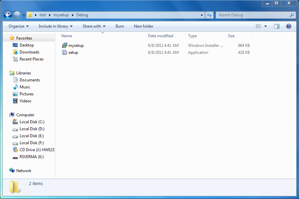Viewport: 299px width, 199px height.
Task: Select Local Disk (C:) in the sidebar
Action: (32, 122)
